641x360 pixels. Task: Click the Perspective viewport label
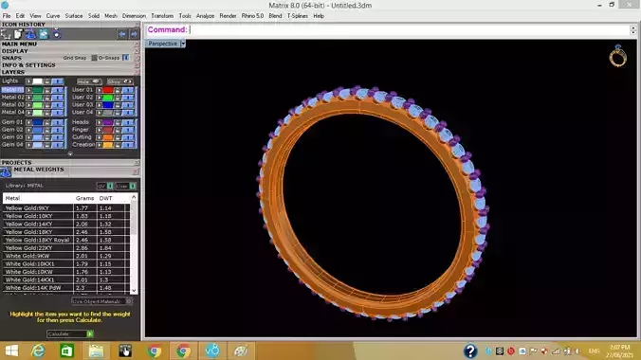162,44
